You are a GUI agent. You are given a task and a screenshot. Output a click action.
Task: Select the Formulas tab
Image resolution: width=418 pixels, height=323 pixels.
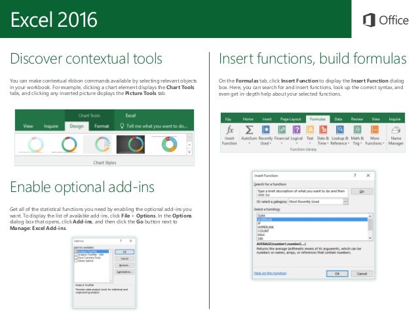(318, 119)
